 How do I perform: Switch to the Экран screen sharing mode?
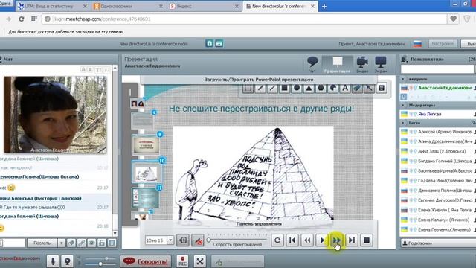(x=381, y=65)
